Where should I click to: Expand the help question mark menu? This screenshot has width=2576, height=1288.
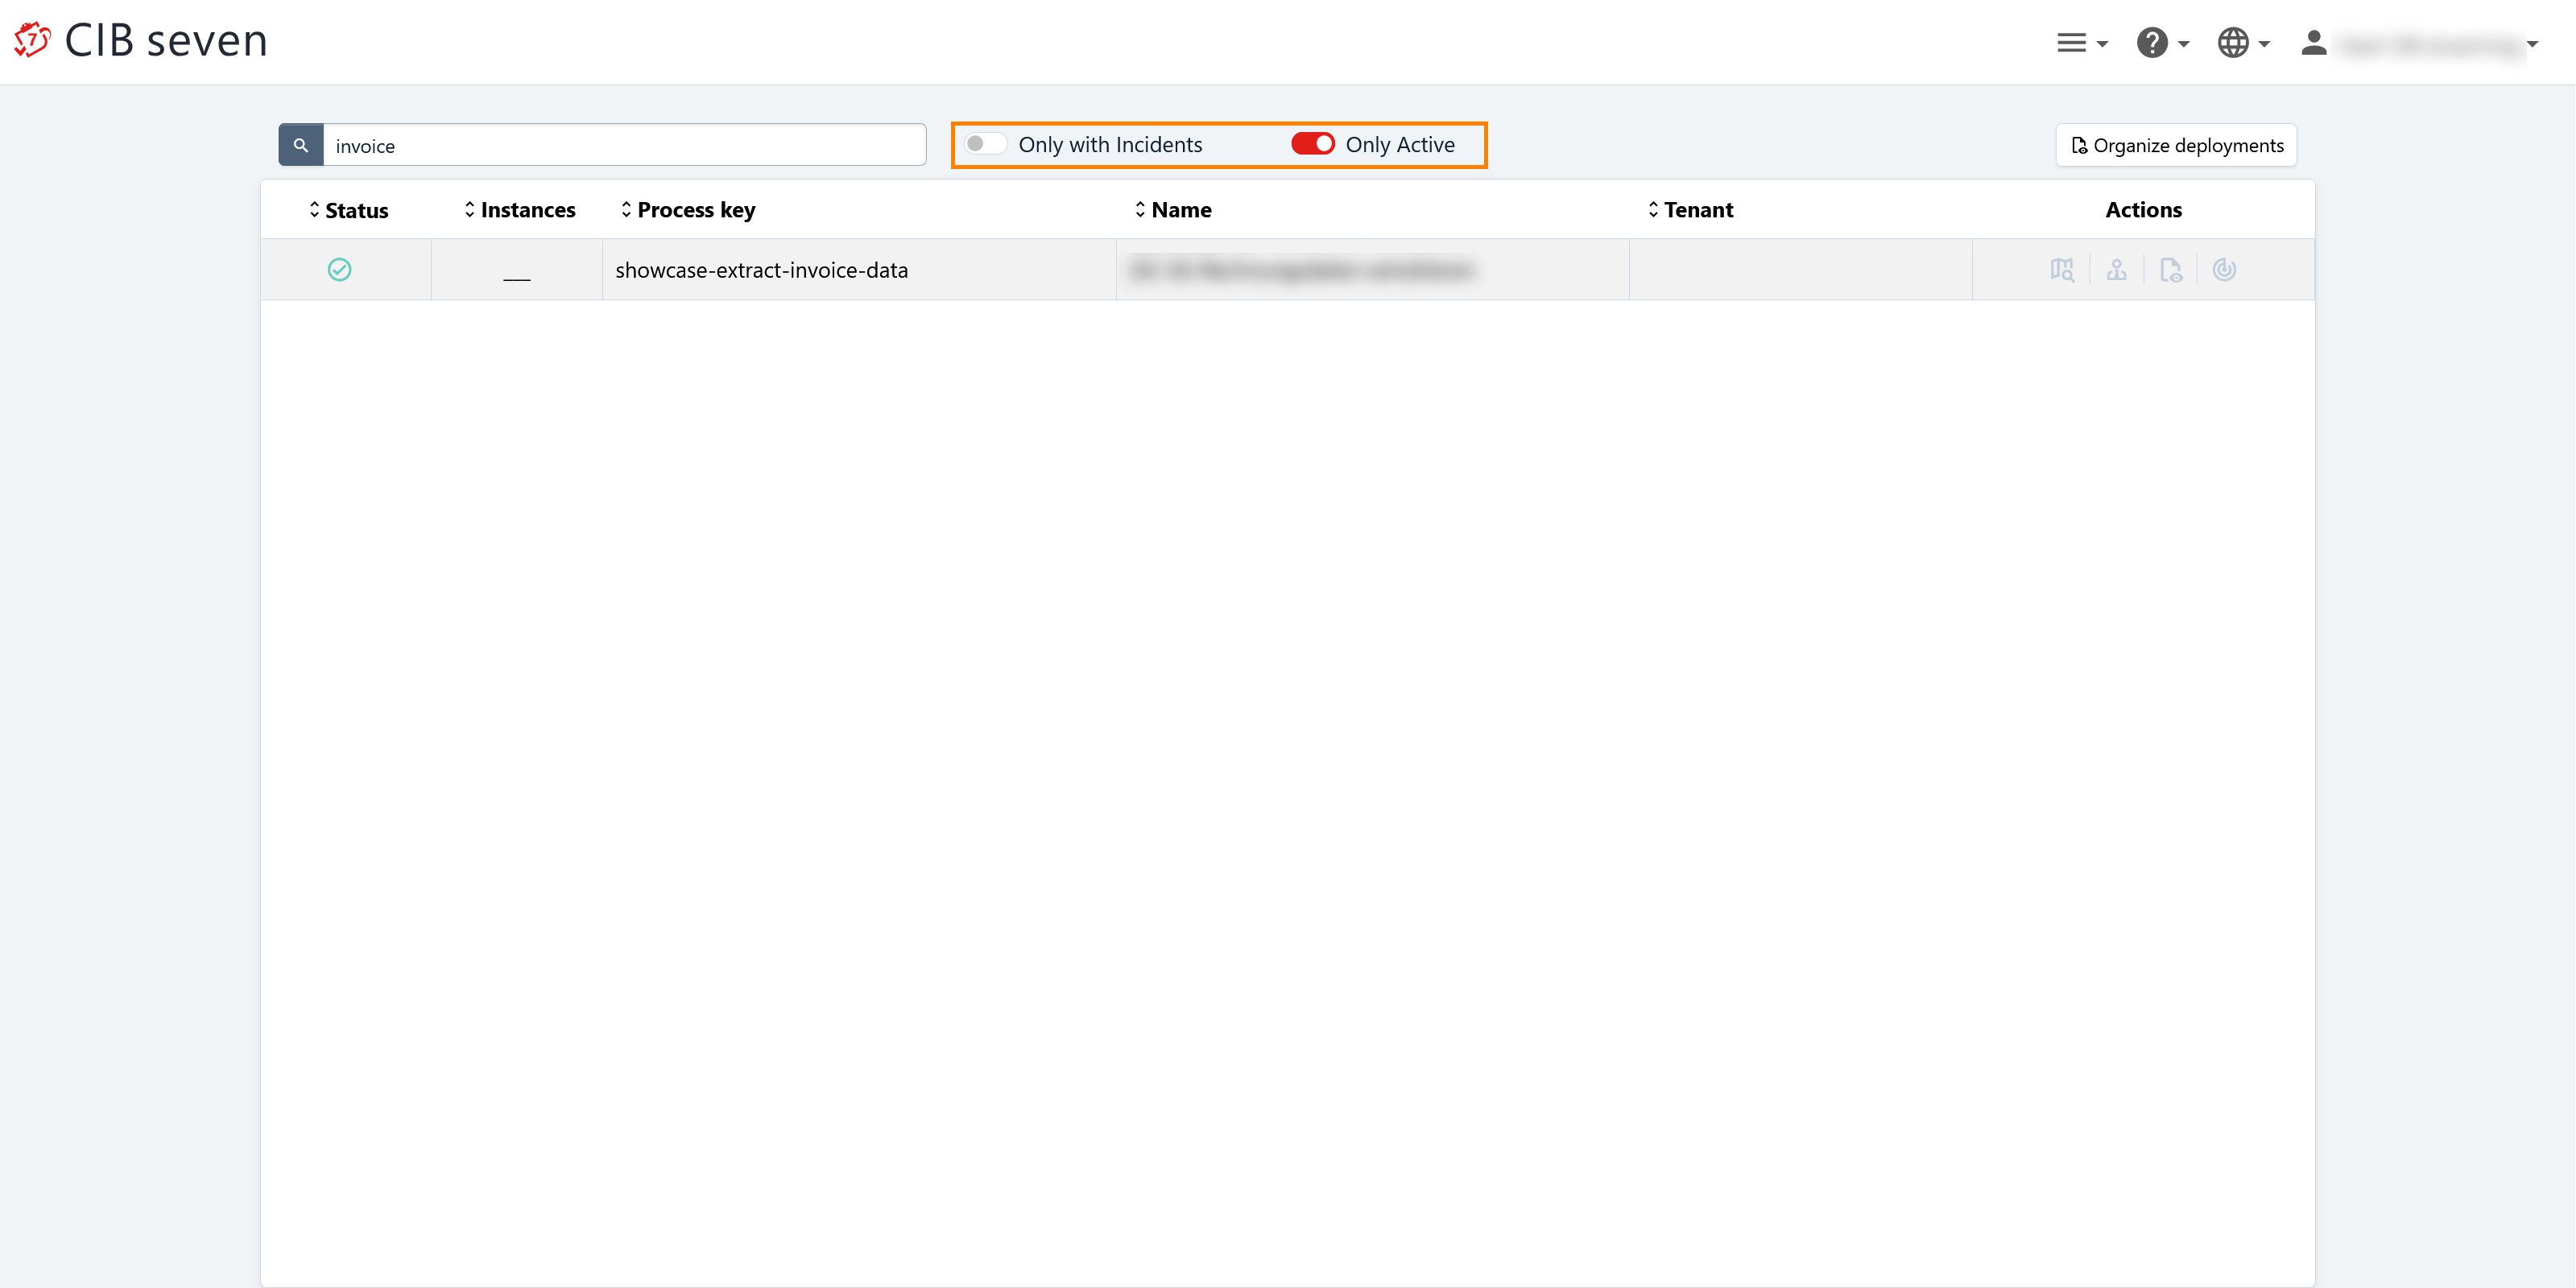tap(2162, 43)
